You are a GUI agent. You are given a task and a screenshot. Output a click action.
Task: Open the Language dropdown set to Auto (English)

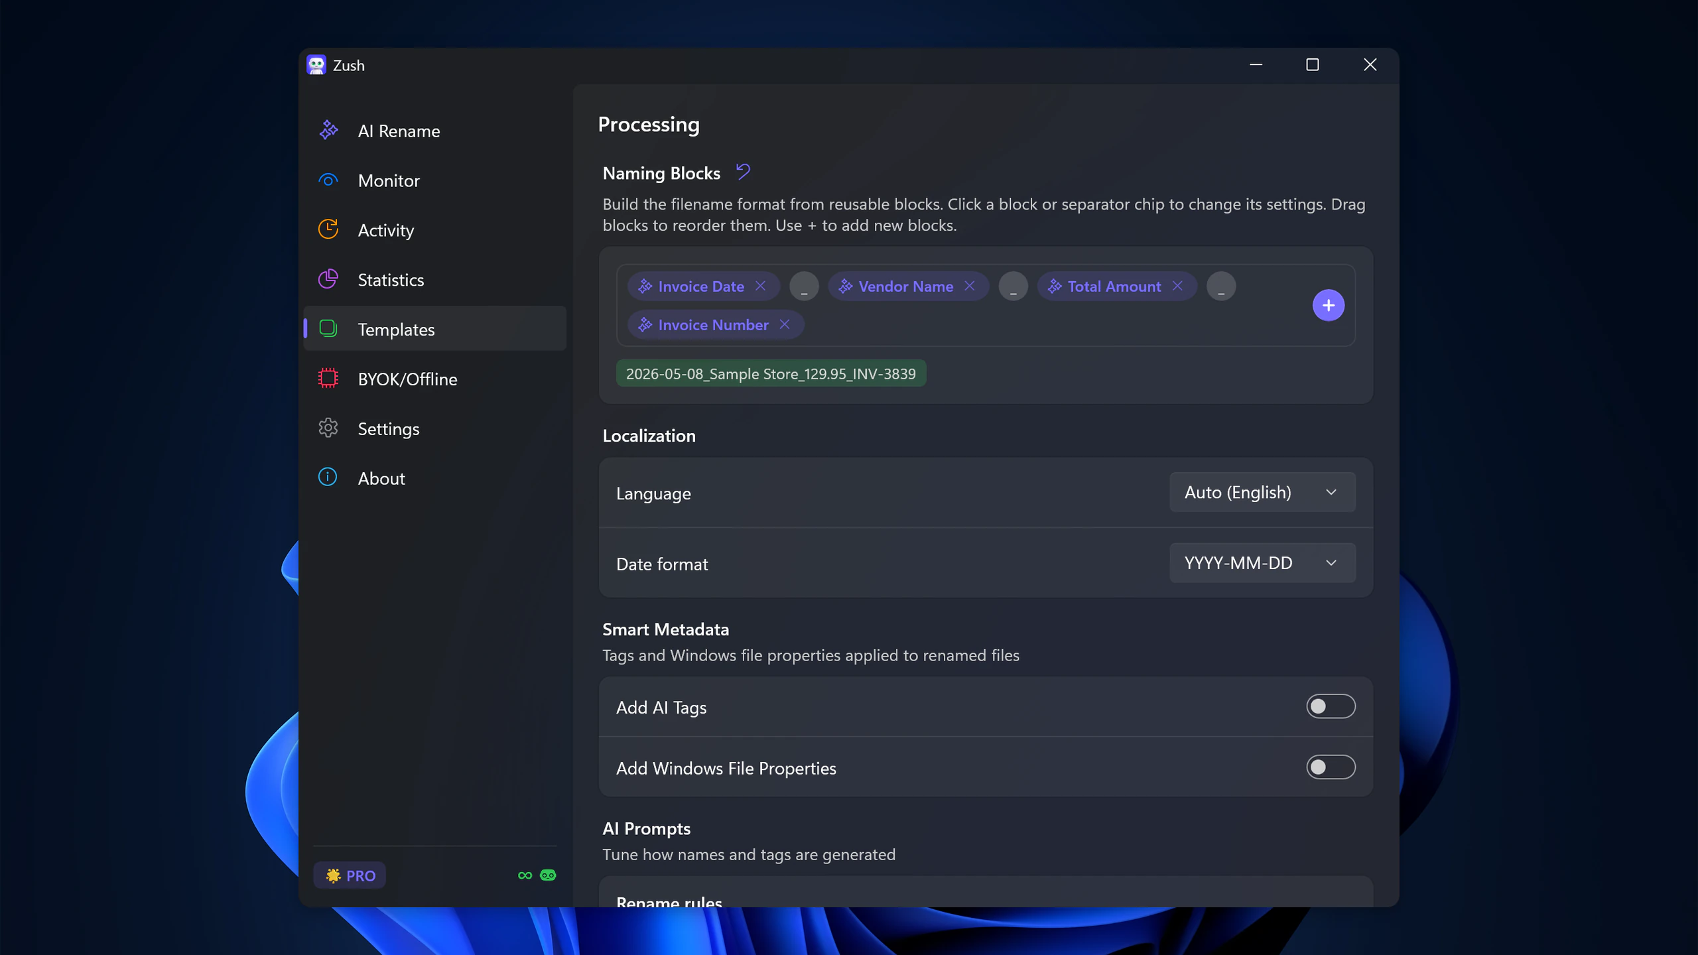(x=1262, y=492)
